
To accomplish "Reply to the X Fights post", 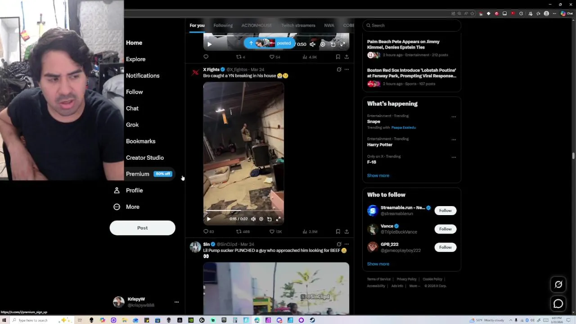I will [208, 231].
